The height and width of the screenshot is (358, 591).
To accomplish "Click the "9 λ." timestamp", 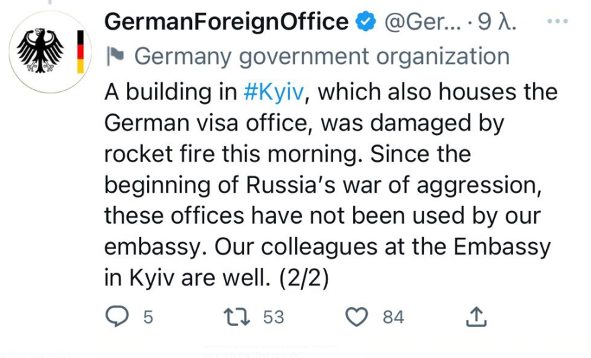I will click(498, 23).
